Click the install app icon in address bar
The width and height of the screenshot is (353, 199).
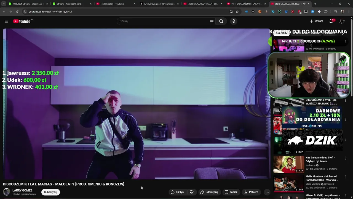click(x=231, y=12)
